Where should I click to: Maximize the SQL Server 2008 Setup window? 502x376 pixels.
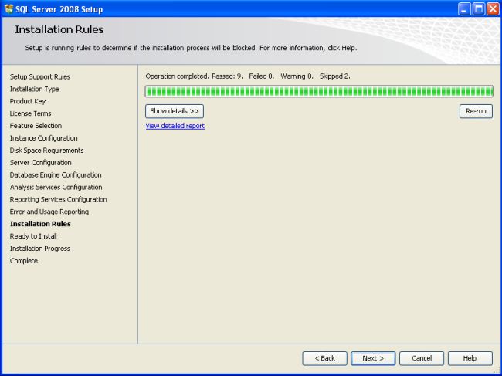479,9
